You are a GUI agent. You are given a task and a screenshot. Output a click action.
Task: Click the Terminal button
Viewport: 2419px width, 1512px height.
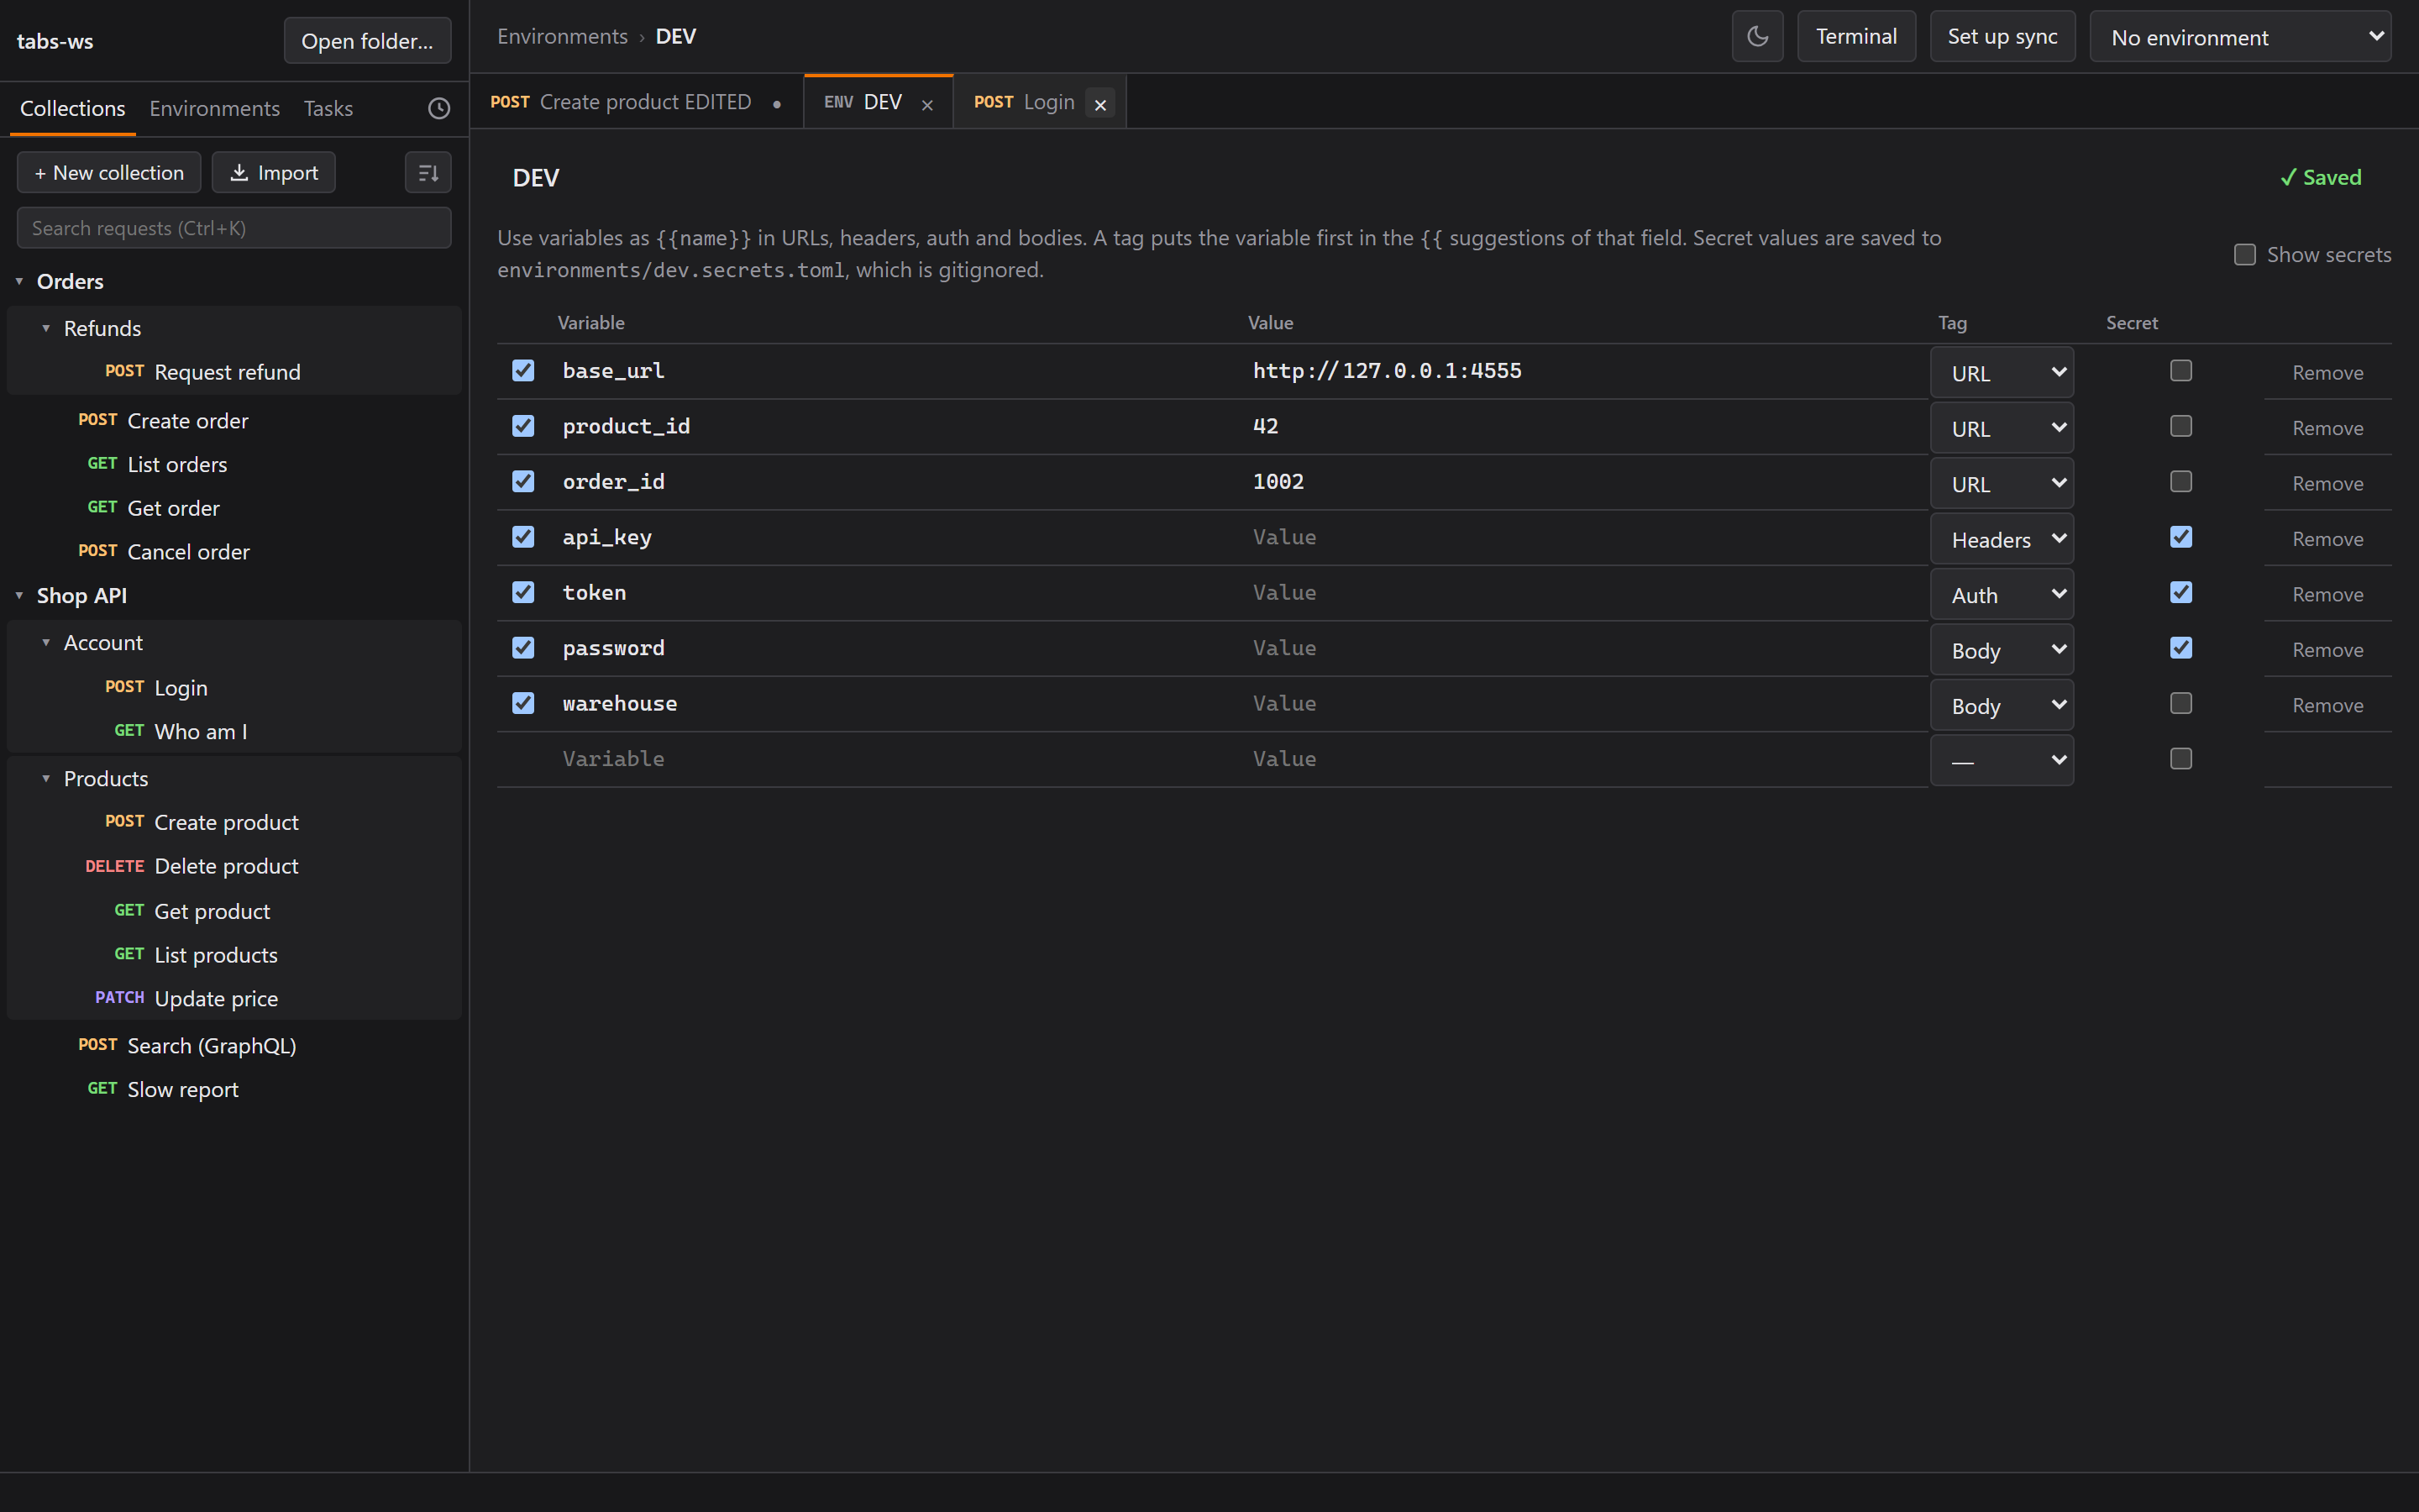pyautogui.click(x=1856, y=37)
